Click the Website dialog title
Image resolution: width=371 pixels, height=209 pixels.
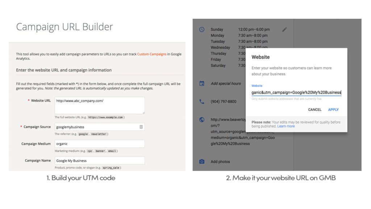click(x=260, y=57)
